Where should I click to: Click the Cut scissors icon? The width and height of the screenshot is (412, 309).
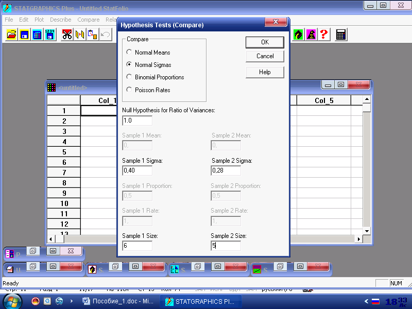67,35
